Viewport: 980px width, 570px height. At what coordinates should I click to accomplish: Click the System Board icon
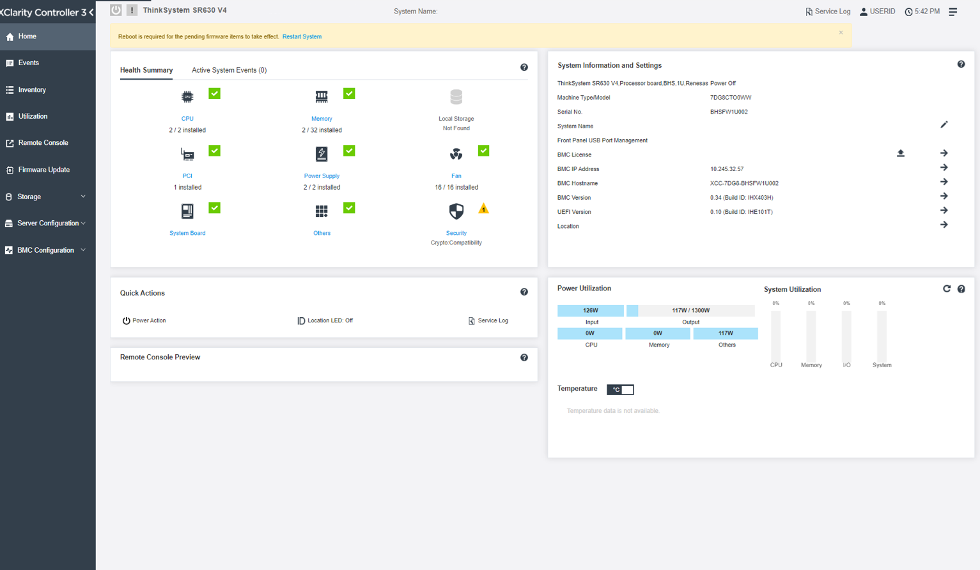point(187,211)
